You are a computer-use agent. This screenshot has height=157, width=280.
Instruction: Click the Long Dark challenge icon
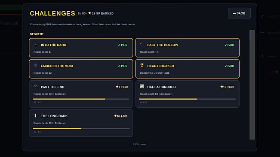35,116
